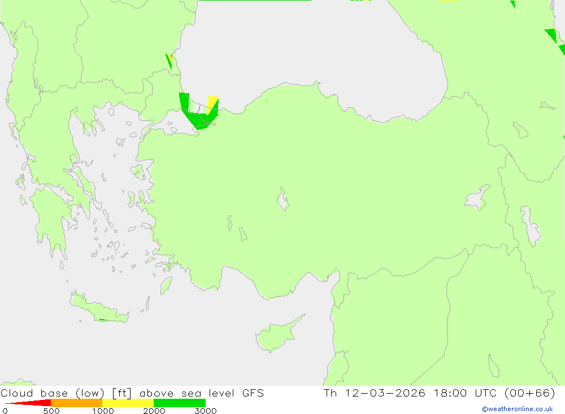Click the island of Crete on the map

[x=99, y=309]
